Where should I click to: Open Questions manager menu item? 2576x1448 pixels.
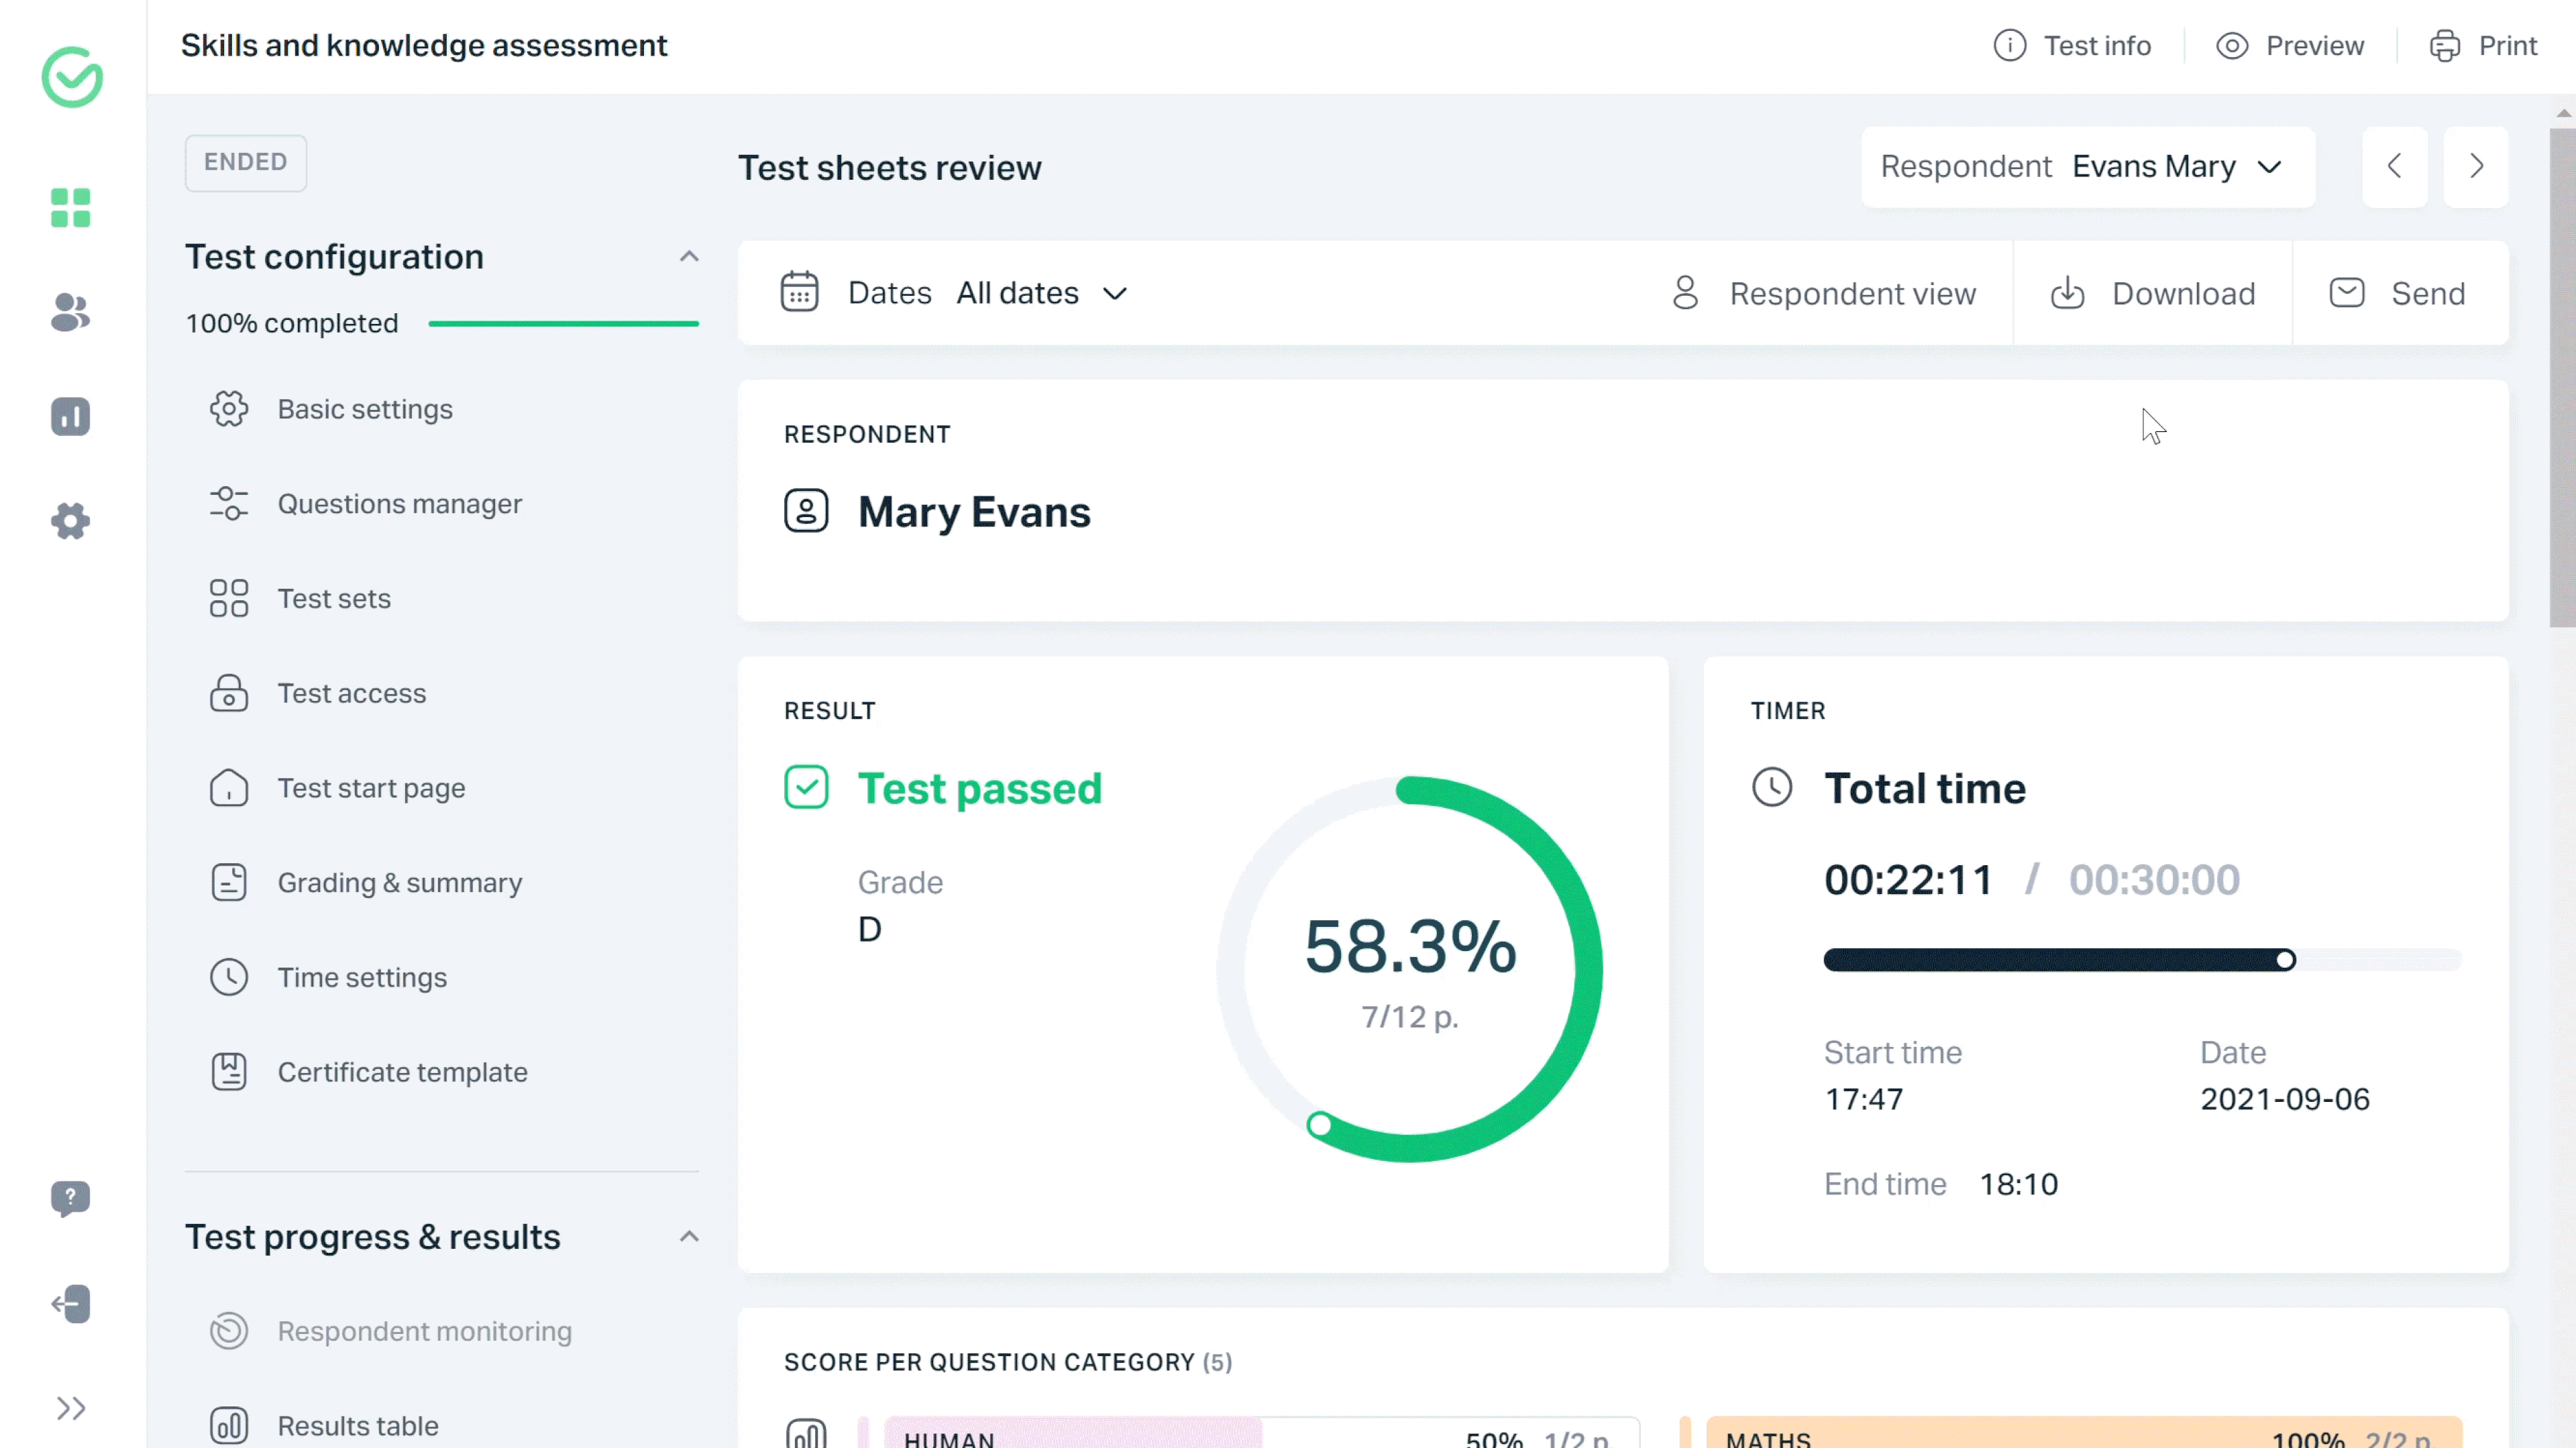tap(399, 504)
